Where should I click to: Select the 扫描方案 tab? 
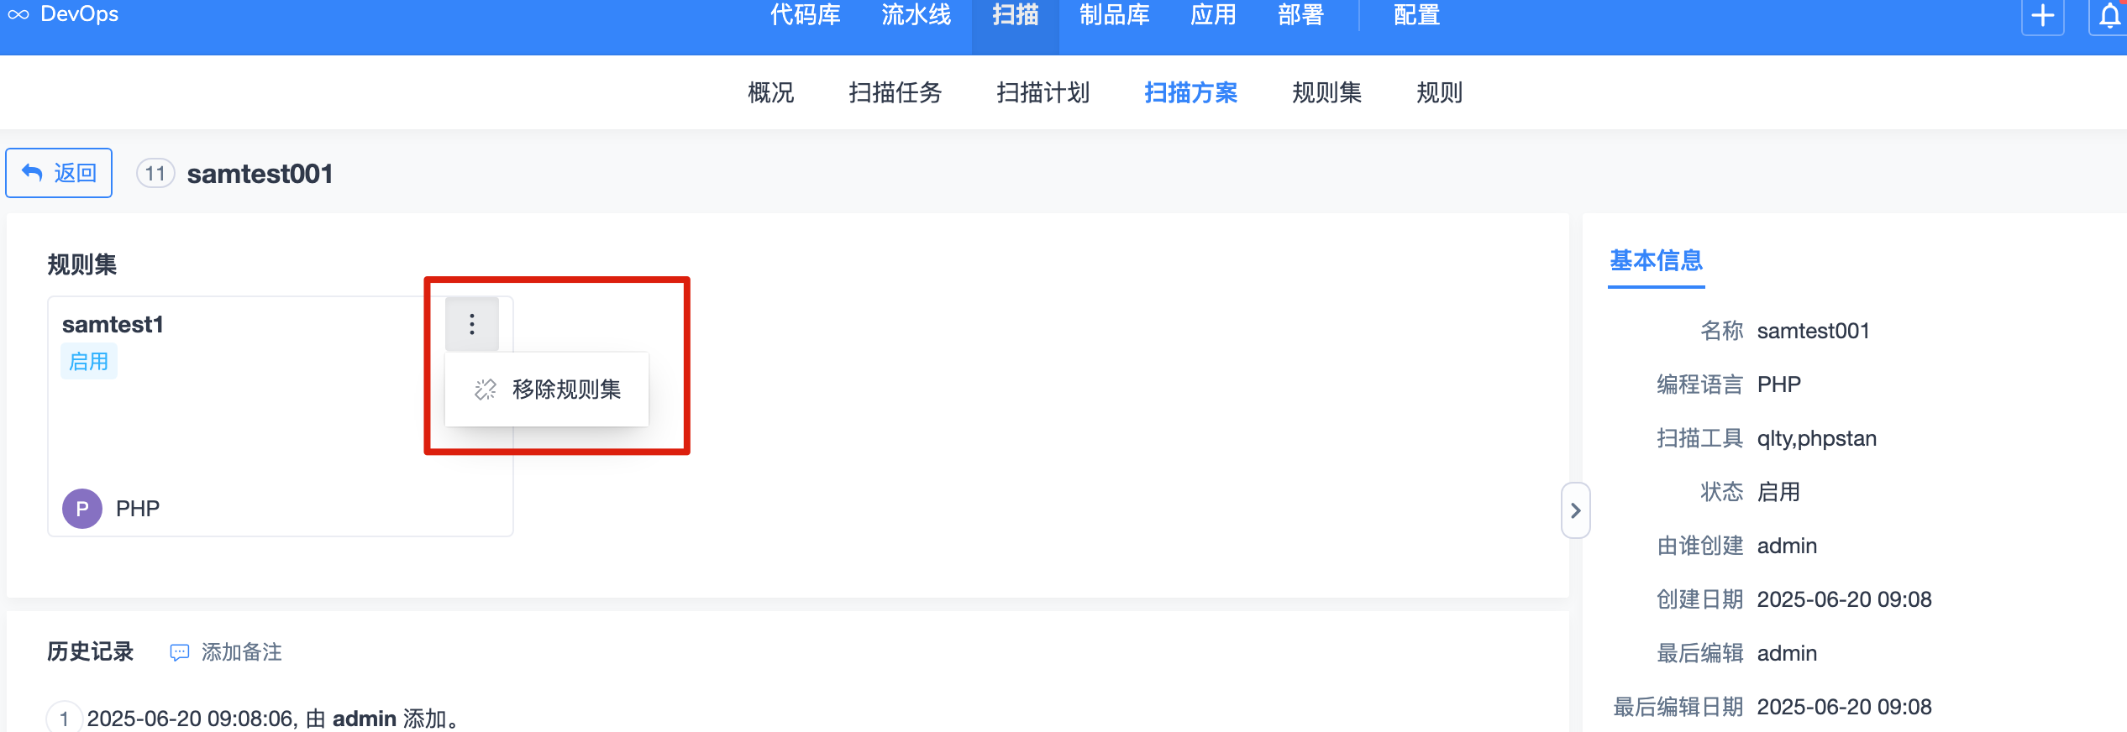pos(1191,92)
